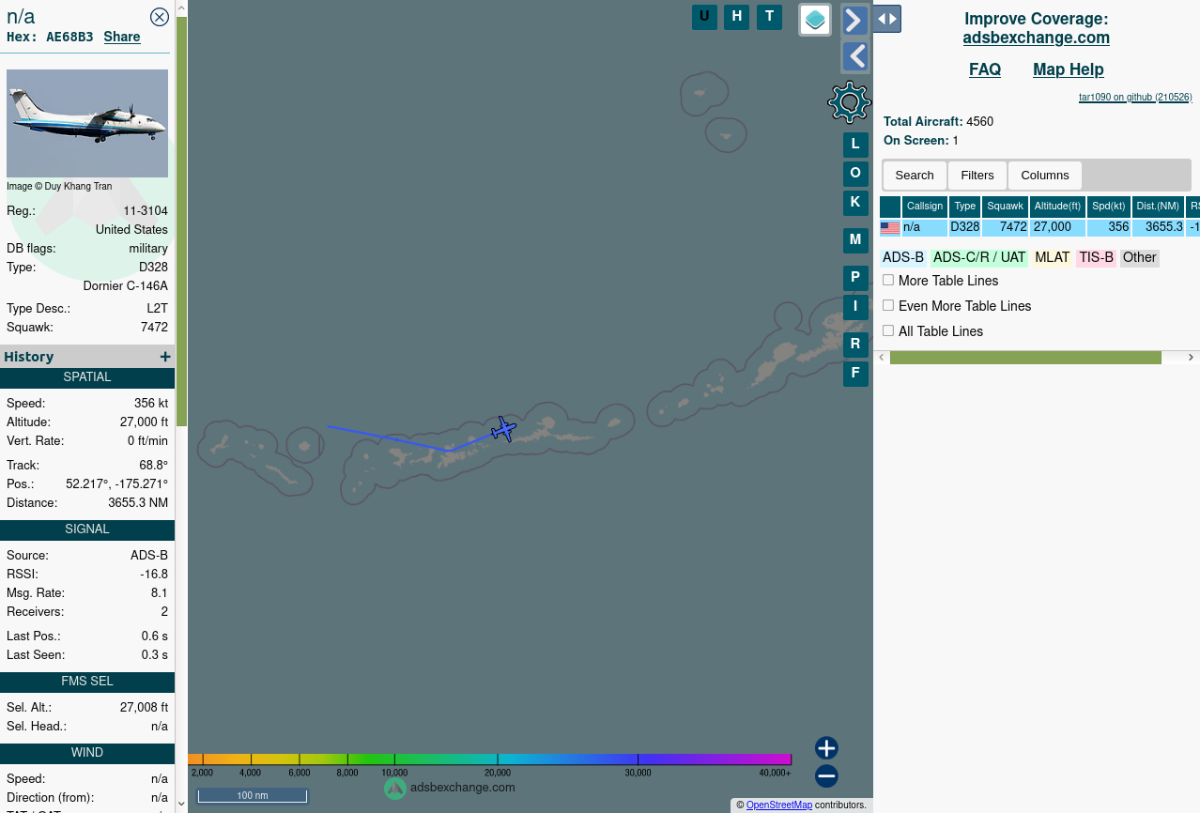Toggle the I map option
The image size is (1200, 813).
click(855, 307)
